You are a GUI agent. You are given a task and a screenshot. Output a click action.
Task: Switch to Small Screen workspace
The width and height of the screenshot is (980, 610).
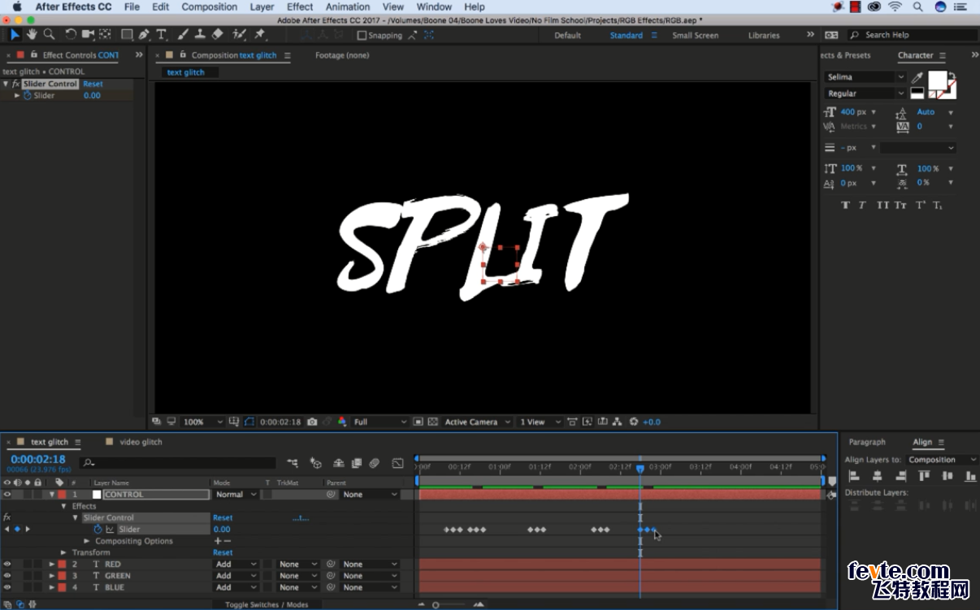[695, 35]
